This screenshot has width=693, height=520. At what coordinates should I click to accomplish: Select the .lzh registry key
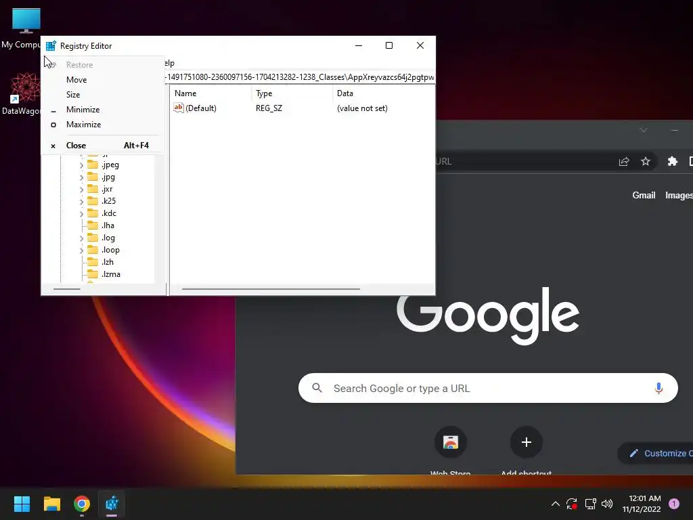[x=108, y=262]
